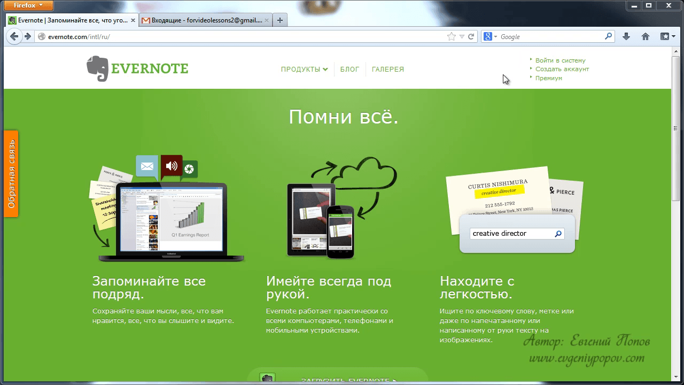Minimize the Firefox window
Image resolution: width=684 pixels, height=385 pixels.
click(634, 5)
